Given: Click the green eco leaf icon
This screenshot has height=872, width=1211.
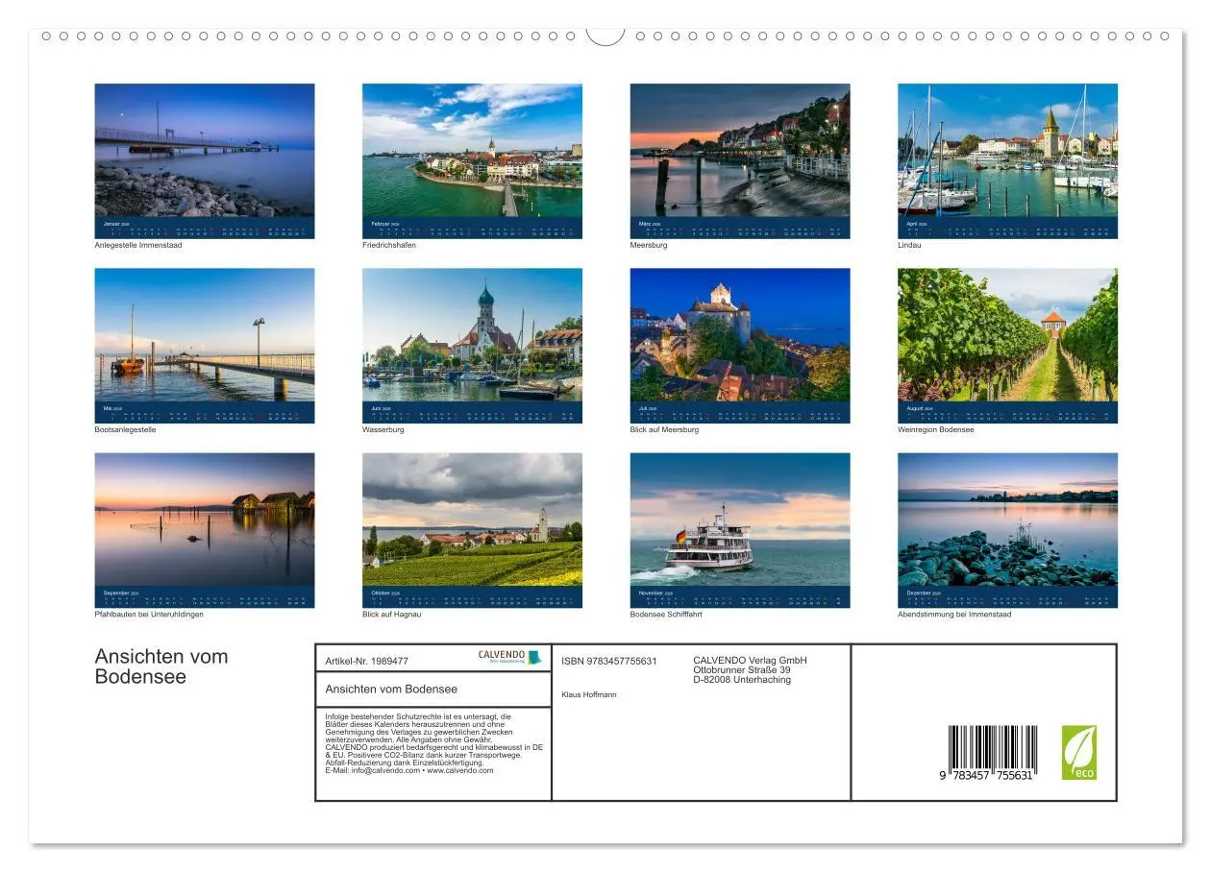Looking at the screenshot, I should (x=1078, y=752).
